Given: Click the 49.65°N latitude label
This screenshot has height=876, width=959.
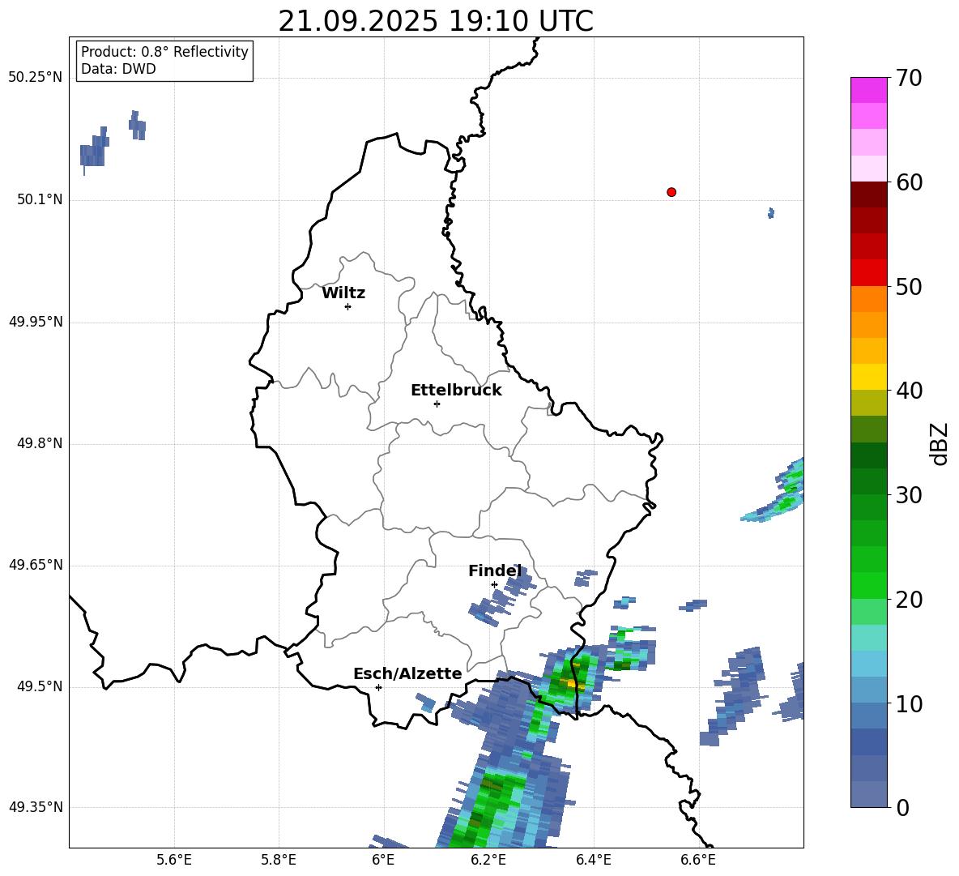Looking at the screenshot, I should click(x=36, y=564).
